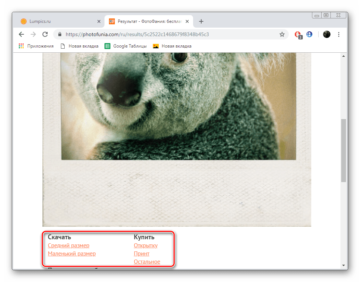Select the ФотоФания Результат tab
360x282 pixels.
pos(148,21)
